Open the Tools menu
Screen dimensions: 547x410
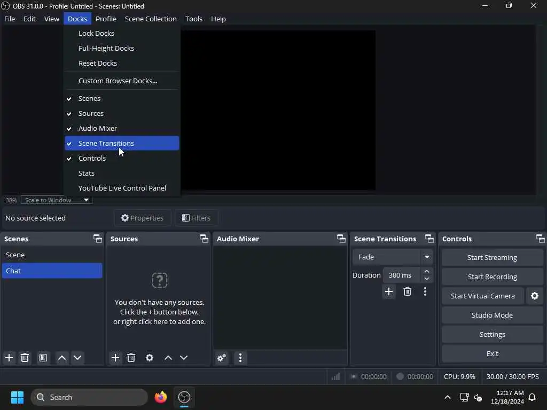pyautogui.click(x=193, y=19)
